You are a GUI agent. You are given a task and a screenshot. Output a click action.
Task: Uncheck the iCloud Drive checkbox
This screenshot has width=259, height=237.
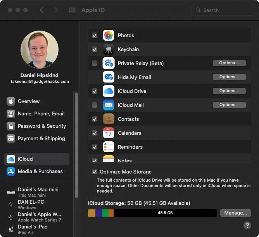[x=95, y=91]
